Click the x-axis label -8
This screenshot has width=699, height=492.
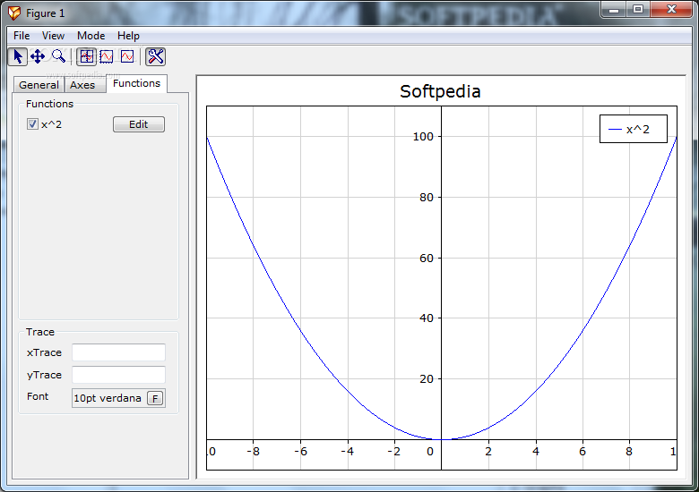(x=254, y=452)
